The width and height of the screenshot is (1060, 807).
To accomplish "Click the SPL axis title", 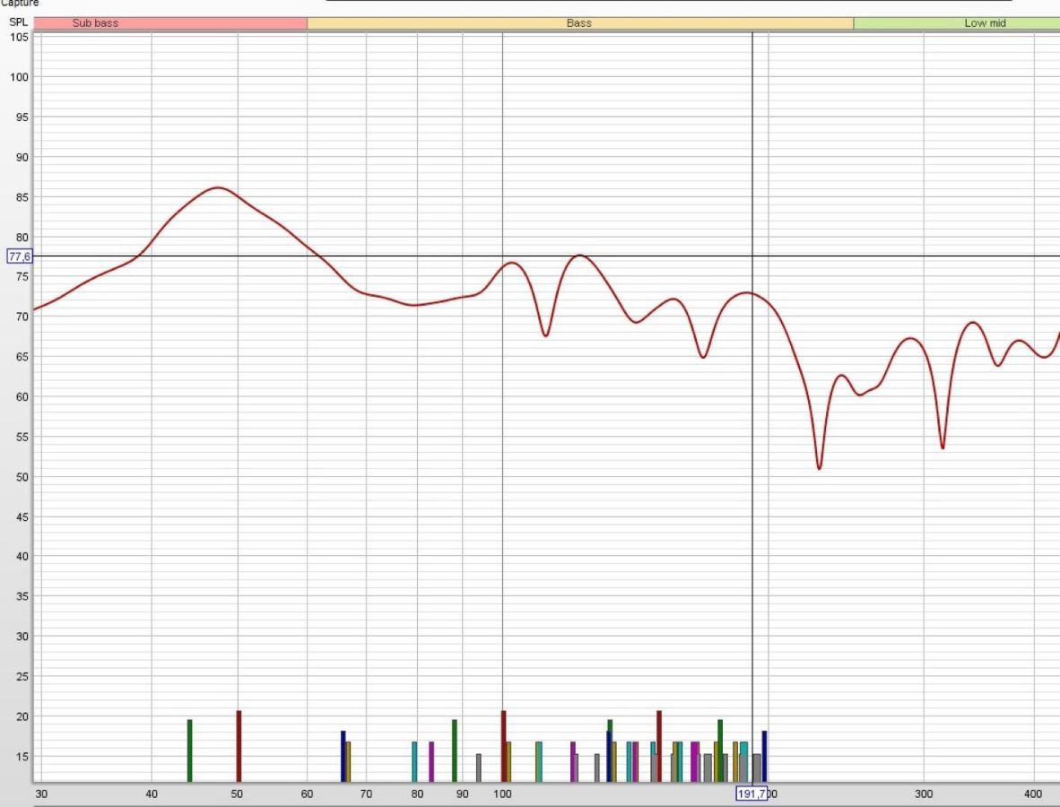I will (x=18, y=22).
